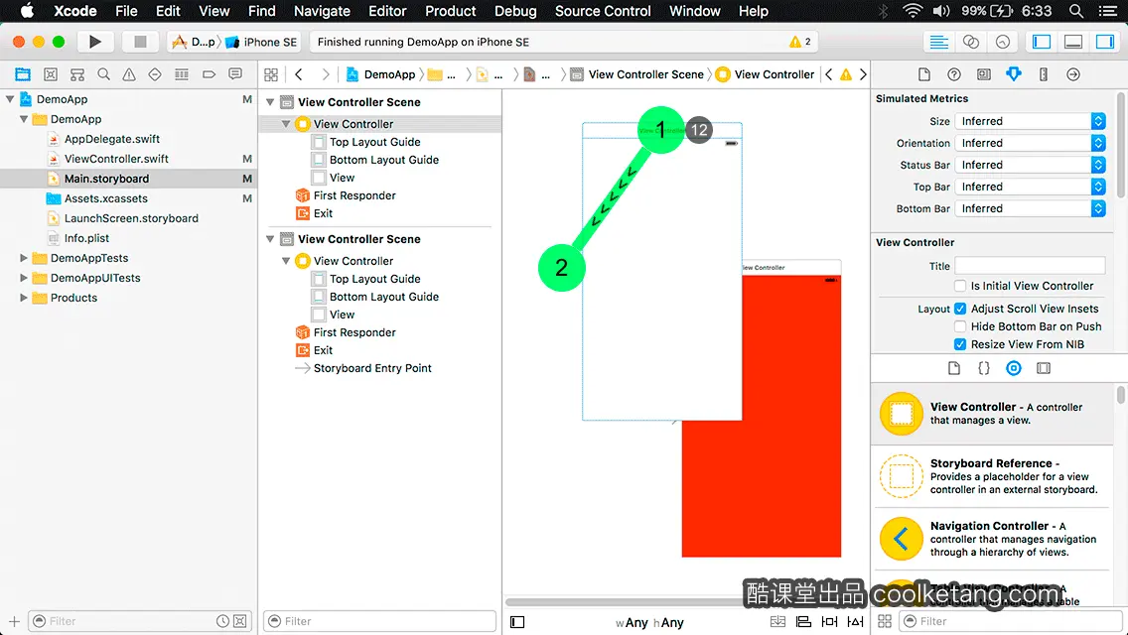Image resolution: width=1128 pixels, height=635 pixels.
Task: Open the Quick Help inspector
Action: click(x=954, y=74)
